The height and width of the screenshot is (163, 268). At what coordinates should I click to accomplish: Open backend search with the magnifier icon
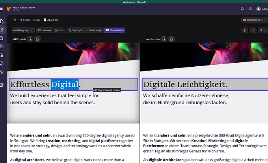pos(242,9)
